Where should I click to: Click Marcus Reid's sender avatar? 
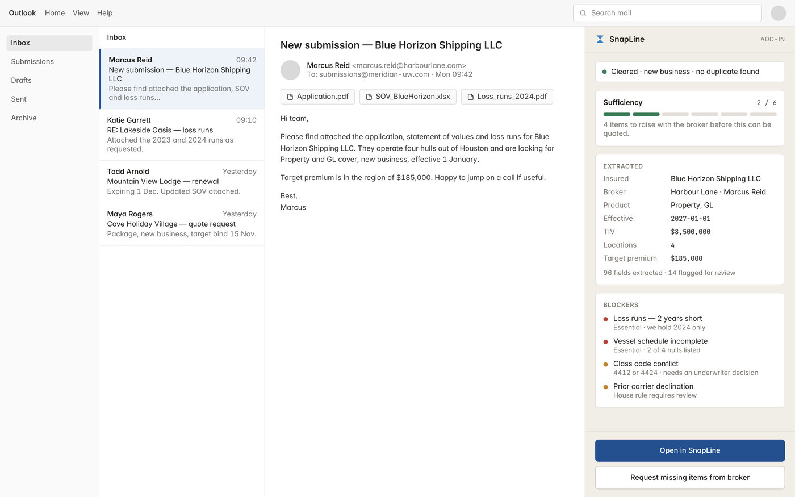pos(290,70)
